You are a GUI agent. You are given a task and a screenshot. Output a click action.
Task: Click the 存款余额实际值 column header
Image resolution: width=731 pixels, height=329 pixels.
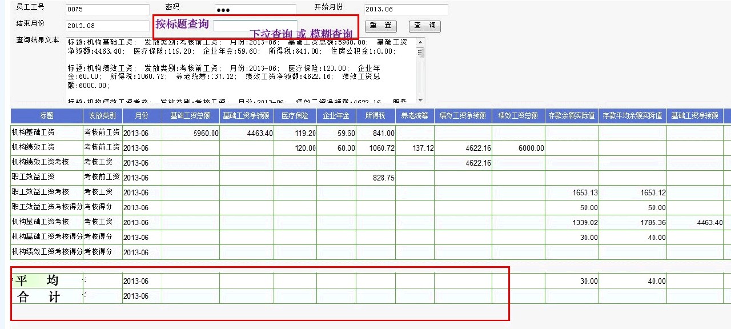[x=572, y=115]
